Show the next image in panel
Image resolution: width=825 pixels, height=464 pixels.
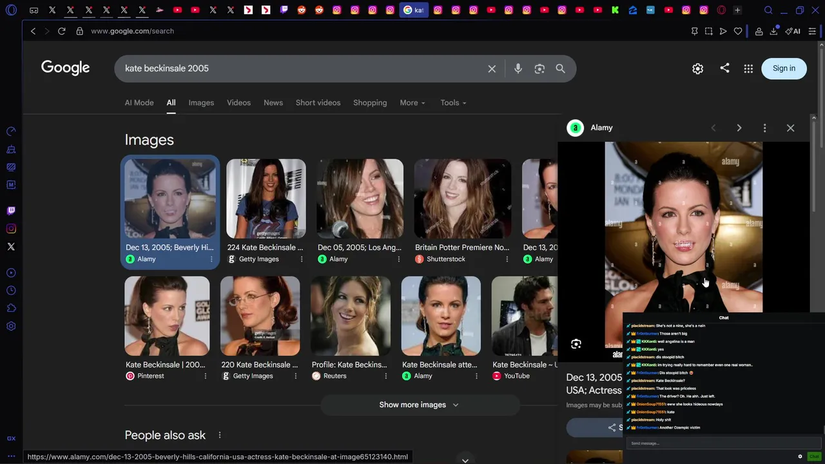click(739, 128)
